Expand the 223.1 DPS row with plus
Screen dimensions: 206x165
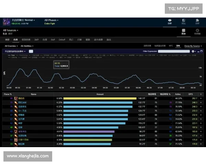point(201,123)
